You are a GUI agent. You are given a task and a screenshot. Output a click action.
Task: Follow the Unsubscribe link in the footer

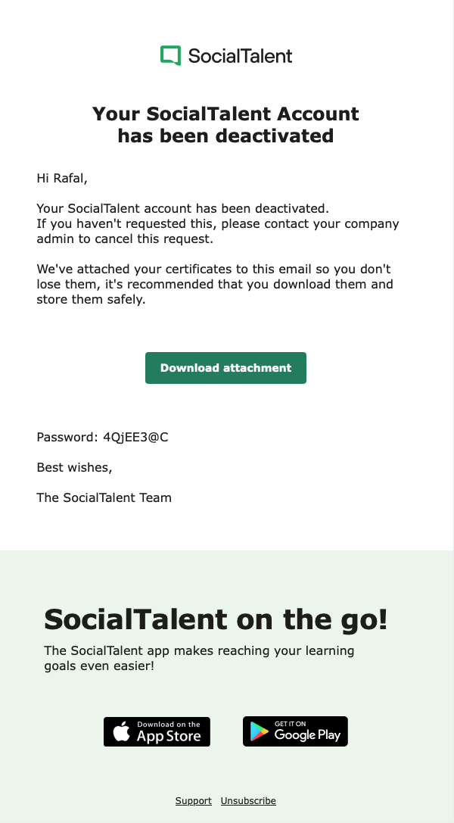click(x=248, y=801)
